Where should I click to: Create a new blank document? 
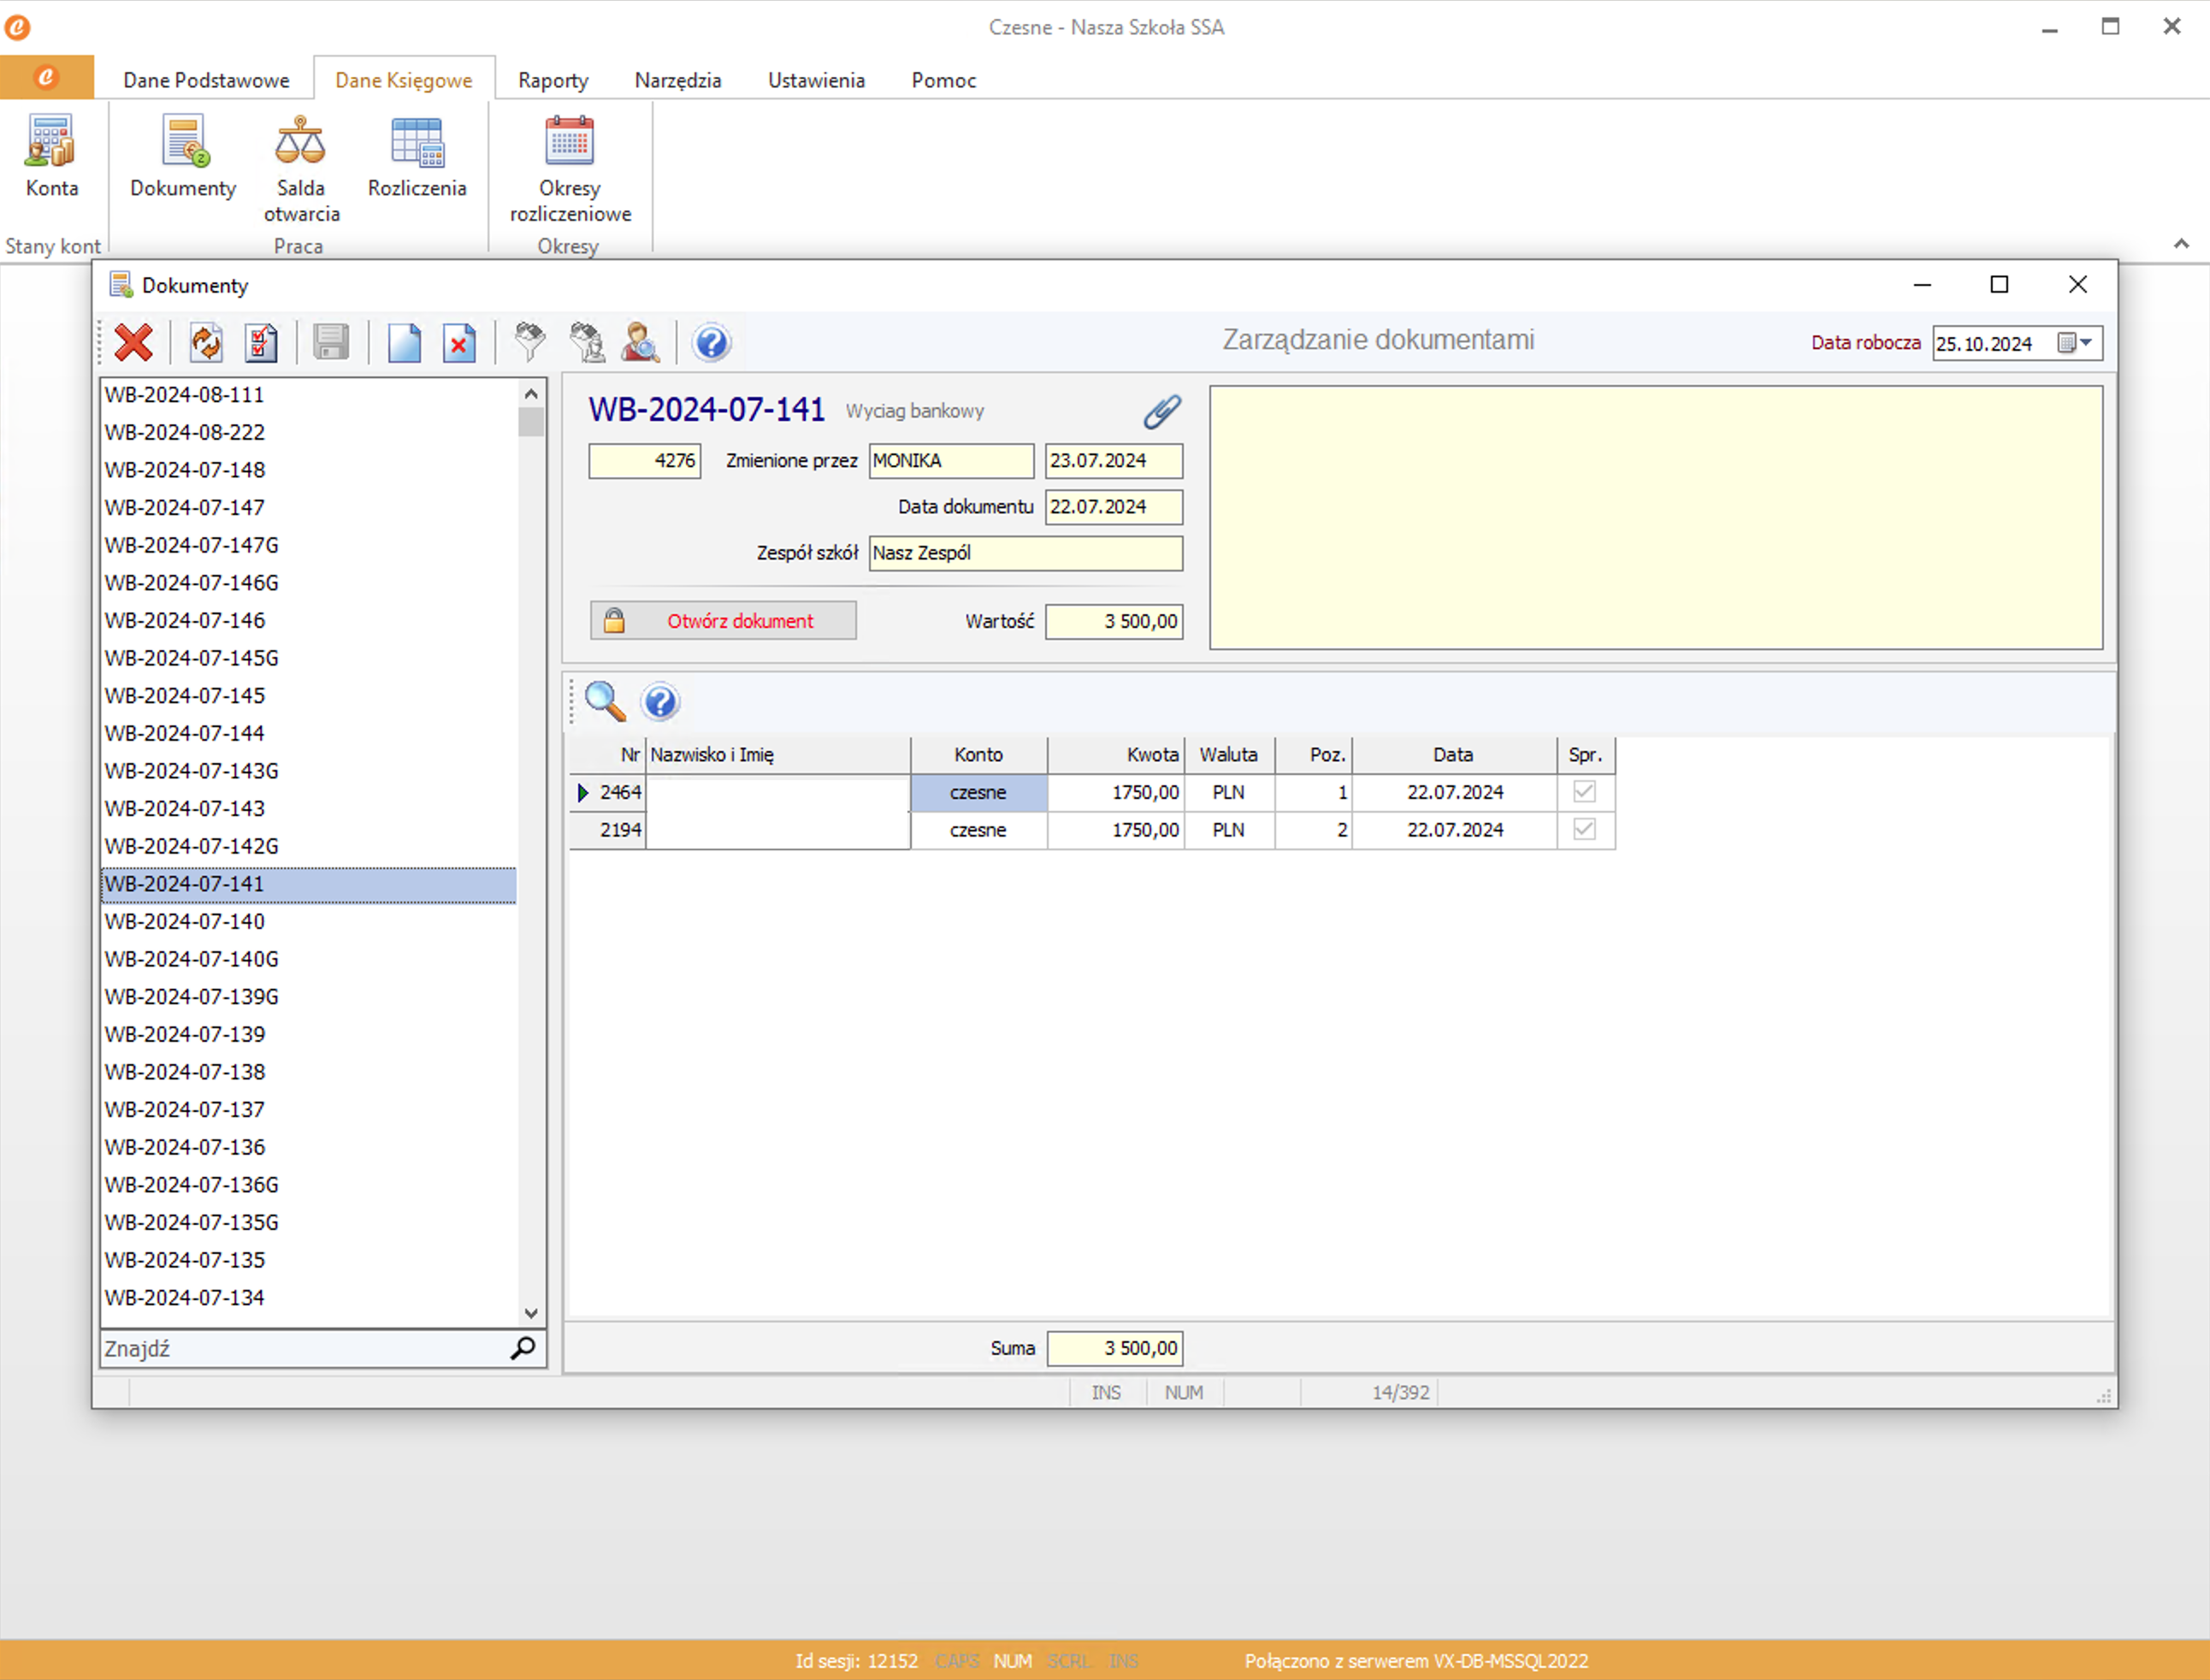point(404,343)
